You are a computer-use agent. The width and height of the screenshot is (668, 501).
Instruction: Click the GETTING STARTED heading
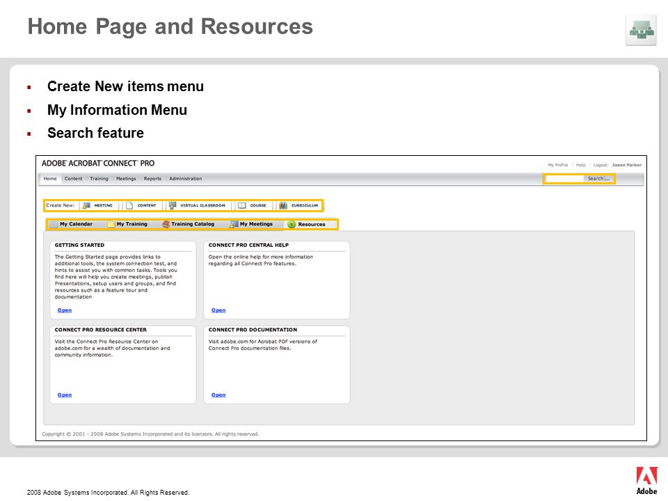click(x=79, y=245)
